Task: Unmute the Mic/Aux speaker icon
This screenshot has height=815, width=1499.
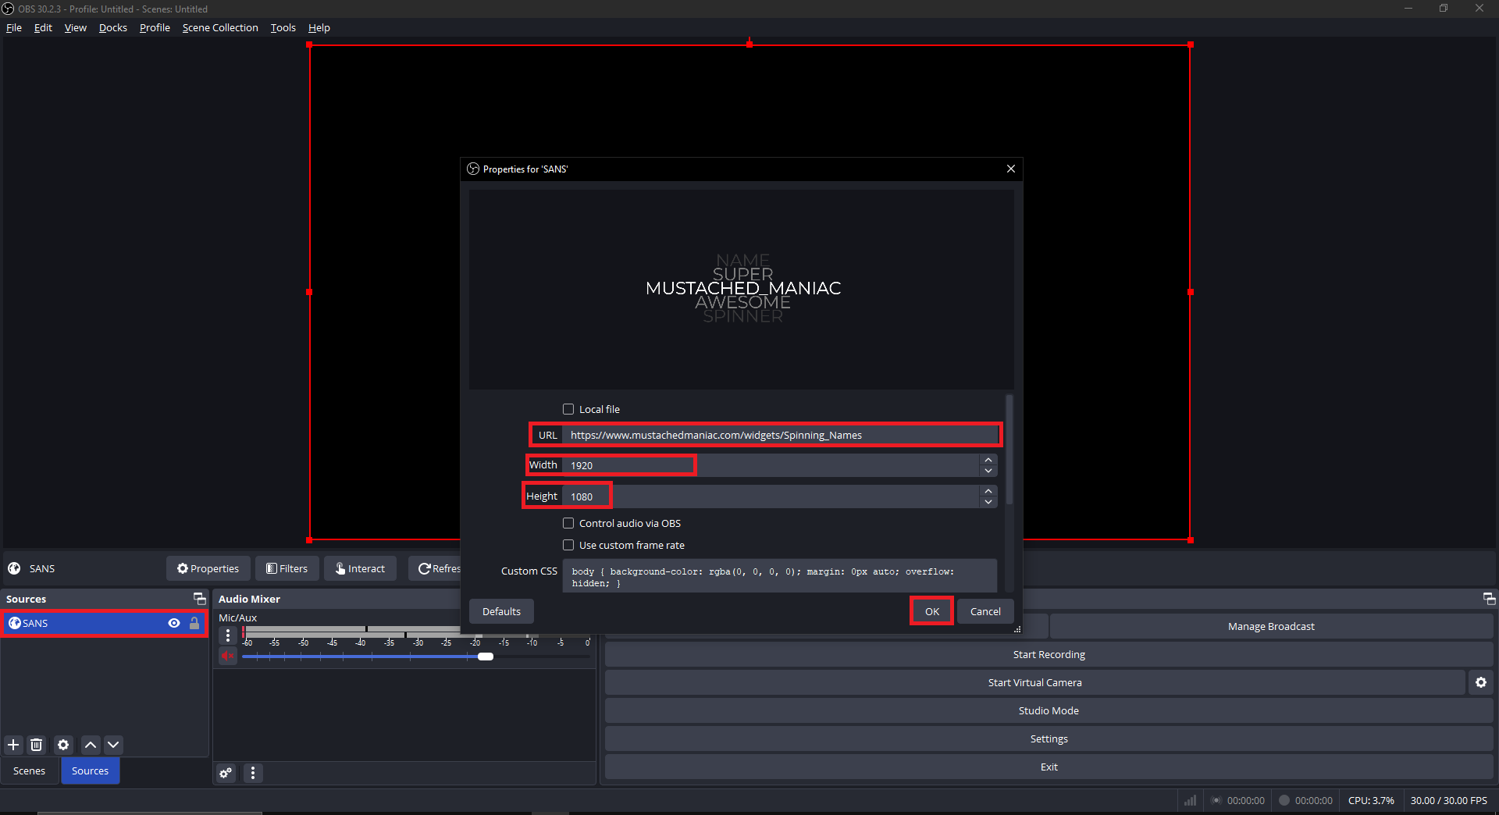Action: 227,657
